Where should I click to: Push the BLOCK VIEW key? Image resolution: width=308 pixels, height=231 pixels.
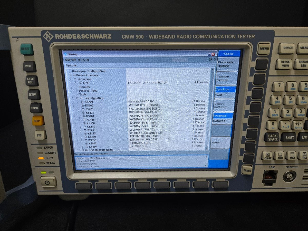(284, 64)
